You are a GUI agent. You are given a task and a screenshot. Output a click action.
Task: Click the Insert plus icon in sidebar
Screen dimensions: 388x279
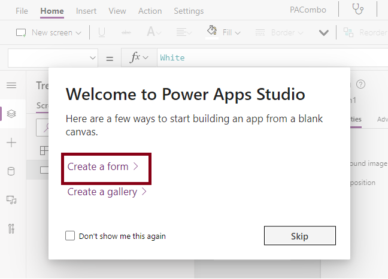pos(11,142)
